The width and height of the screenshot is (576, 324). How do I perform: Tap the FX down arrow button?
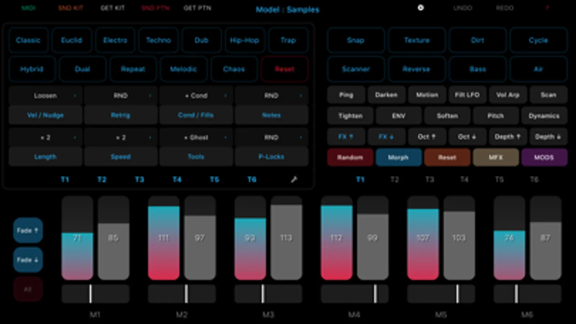(x=386, y=137)
